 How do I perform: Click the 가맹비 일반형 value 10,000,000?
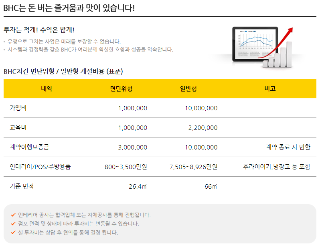[201, 108]
